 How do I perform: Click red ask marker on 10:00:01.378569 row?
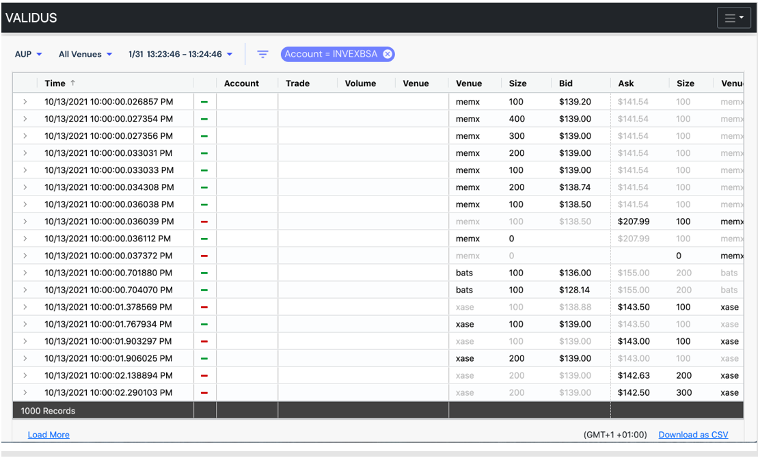pos(204,308)
